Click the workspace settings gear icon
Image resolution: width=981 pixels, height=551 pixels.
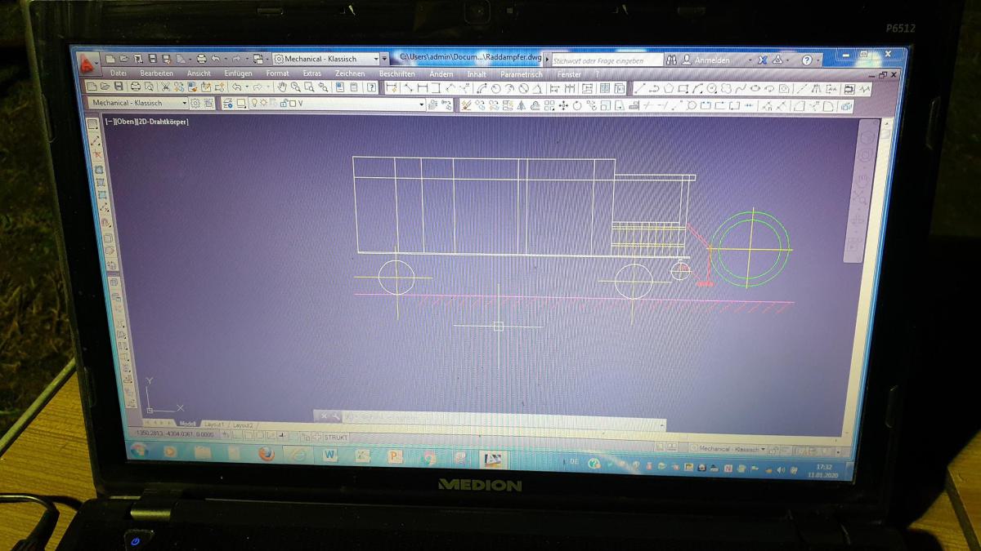[195, 103]
